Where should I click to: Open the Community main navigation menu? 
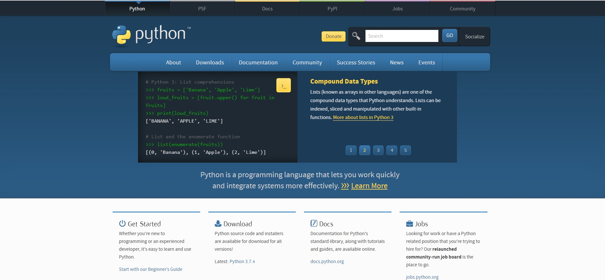coord(307,62)
